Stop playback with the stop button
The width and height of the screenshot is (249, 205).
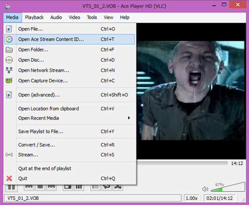coord(40,187)
